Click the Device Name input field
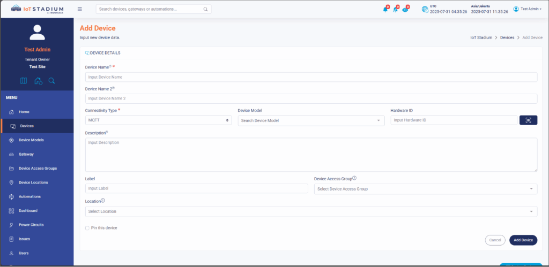This screenshot has width=549, height=267. (x=311, y=77)
